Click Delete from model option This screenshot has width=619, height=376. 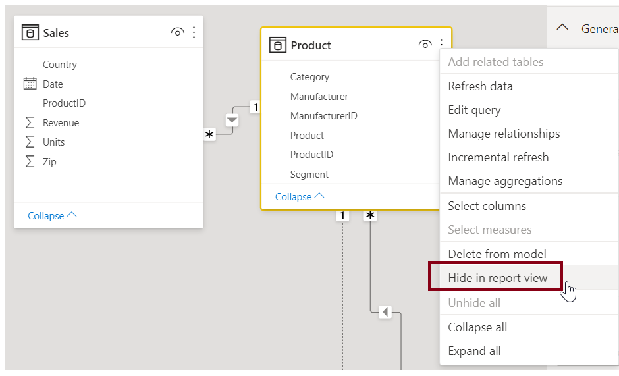coord(497,254)
